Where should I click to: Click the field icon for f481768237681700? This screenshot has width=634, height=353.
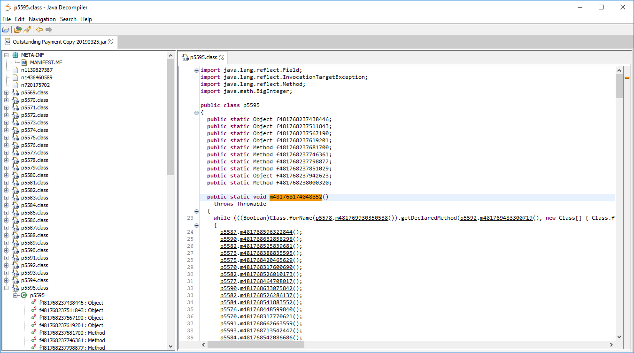coord(34,333)
